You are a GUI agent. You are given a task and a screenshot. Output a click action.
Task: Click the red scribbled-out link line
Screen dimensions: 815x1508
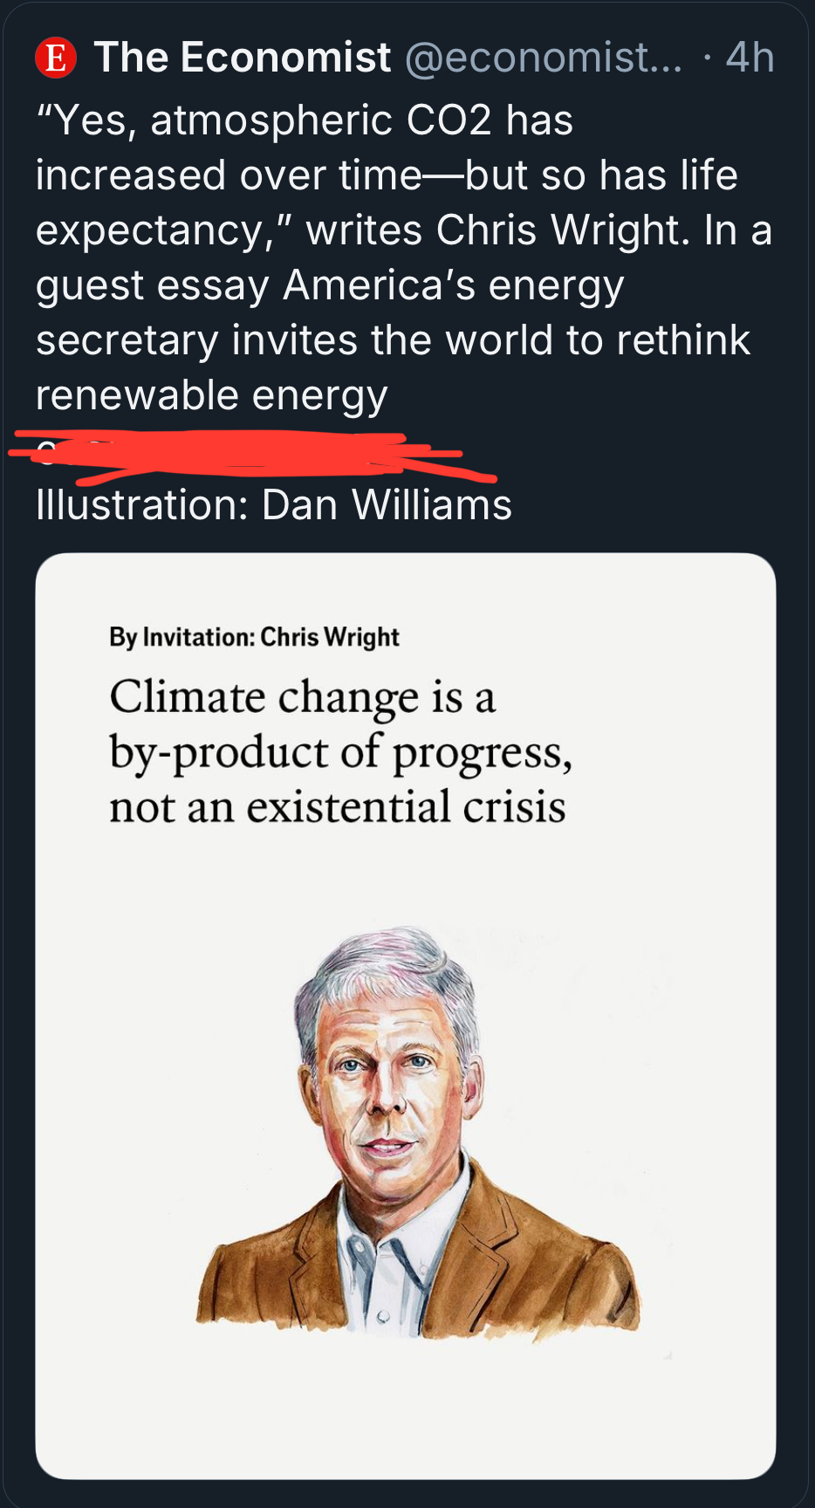(251, 456)
